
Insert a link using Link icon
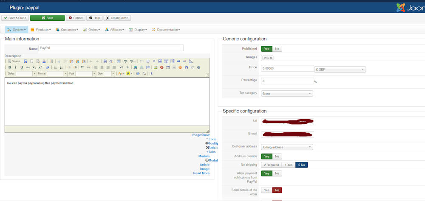point(135,67)
